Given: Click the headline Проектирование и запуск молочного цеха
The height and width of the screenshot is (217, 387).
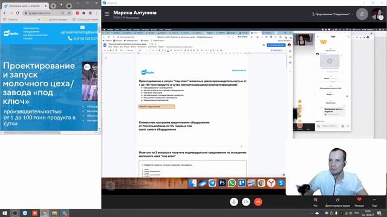Looking at the screenshot, I should click(39, 83).
